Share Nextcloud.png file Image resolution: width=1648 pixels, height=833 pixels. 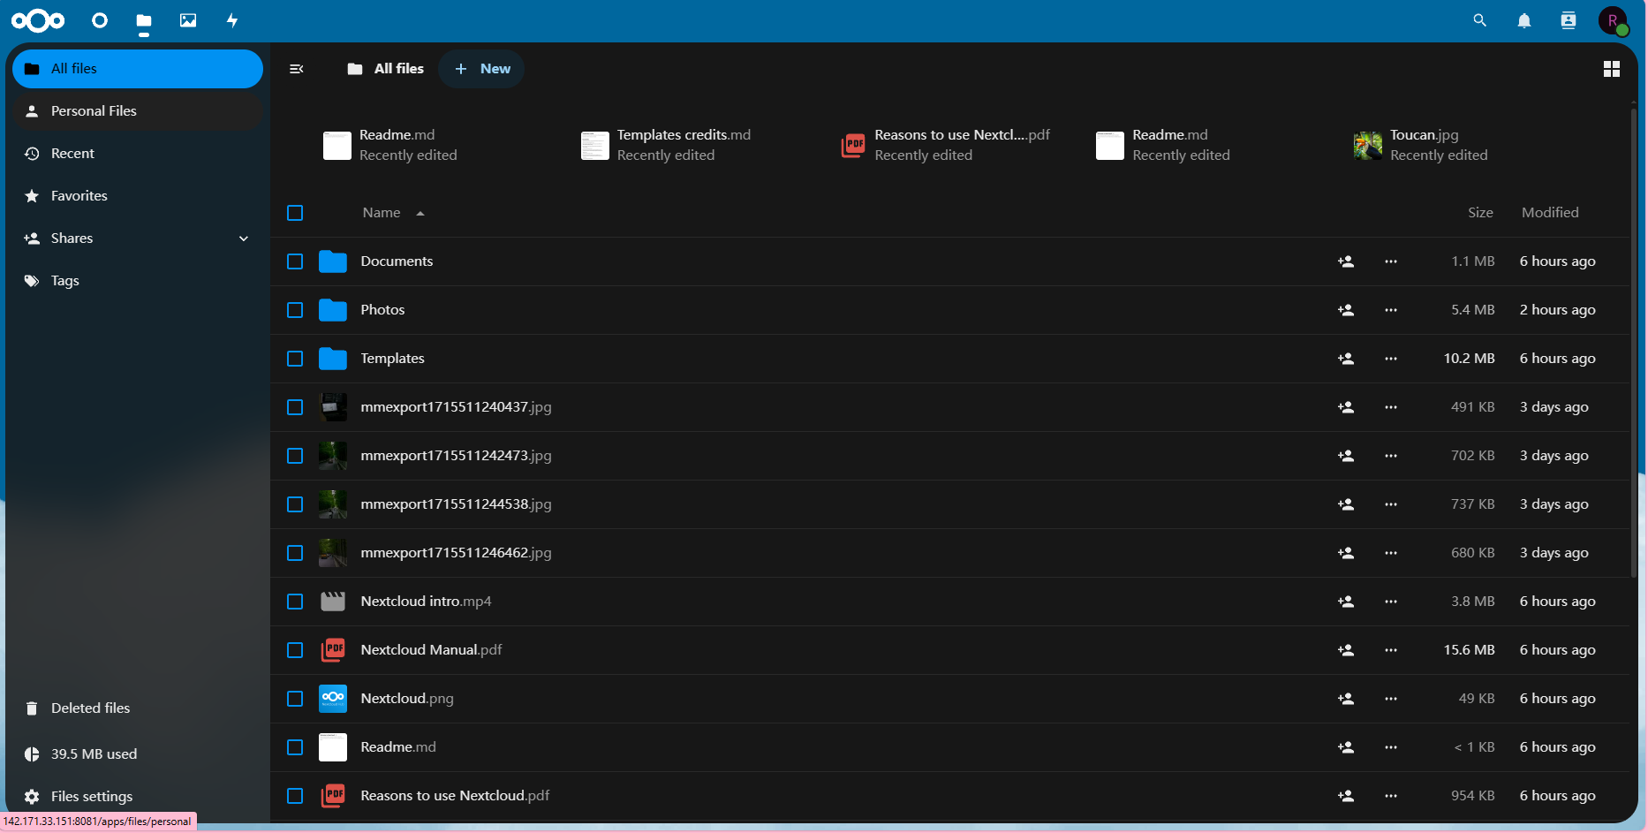(x=1346, y=699)
